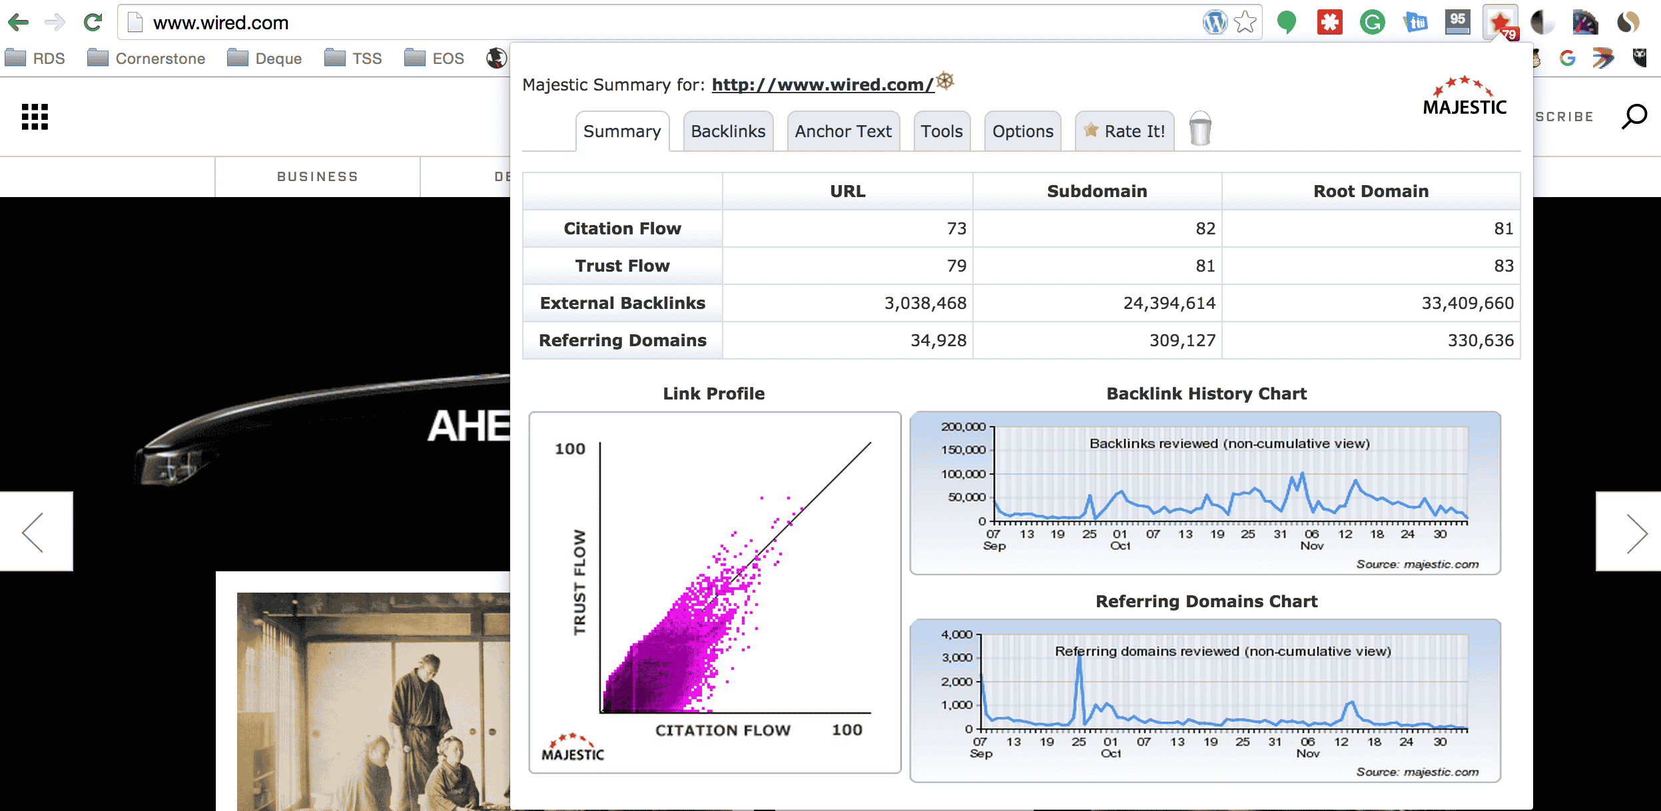1661x811 pixels.
Task: Click the Google G bookmark icon
Action: (x=1568, y=59)
